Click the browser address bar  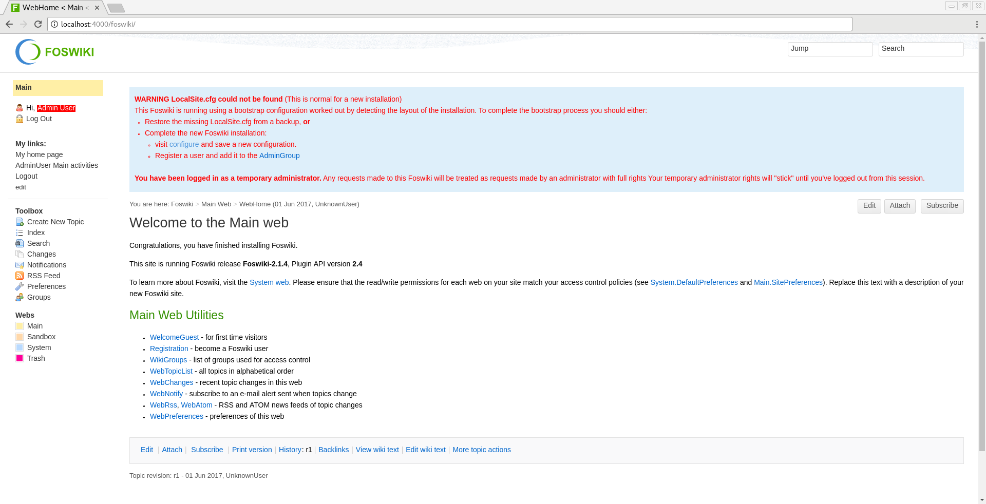pos(450,24)
